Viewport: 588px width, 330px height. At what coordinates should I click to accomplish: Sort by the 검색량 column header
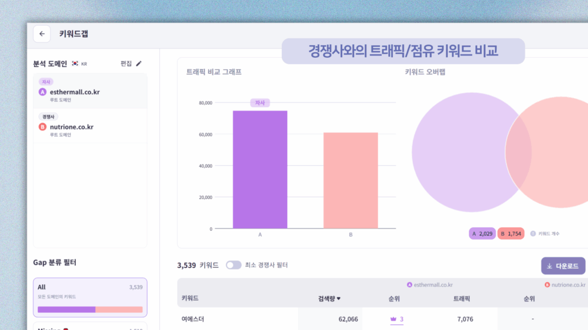pyautogui.click(x=329, y=298)
